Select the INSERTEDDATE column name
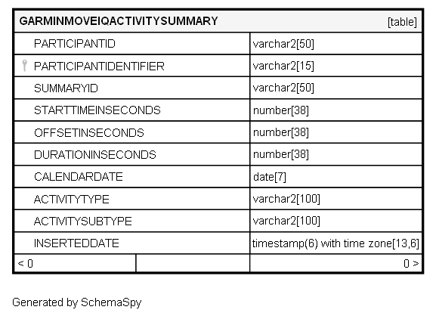The image size is (436, 316). [x=76, y=243]
